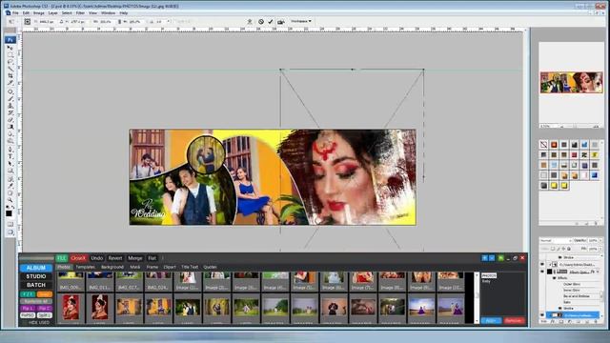Click the Undo button in plugin panel
610x343 pixels.
97,258
